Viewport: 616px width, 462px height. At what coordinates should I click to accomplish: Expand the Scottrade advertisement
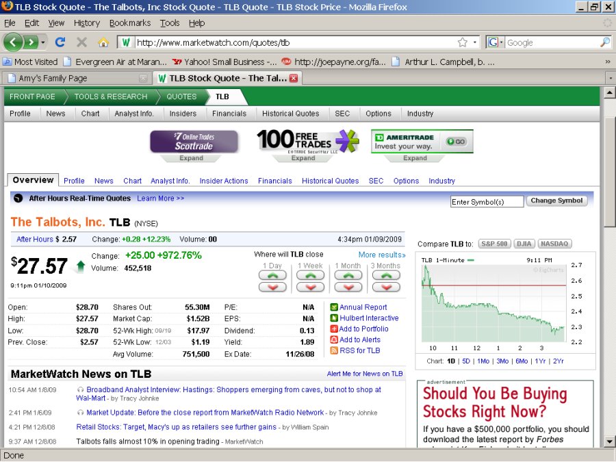191,158
